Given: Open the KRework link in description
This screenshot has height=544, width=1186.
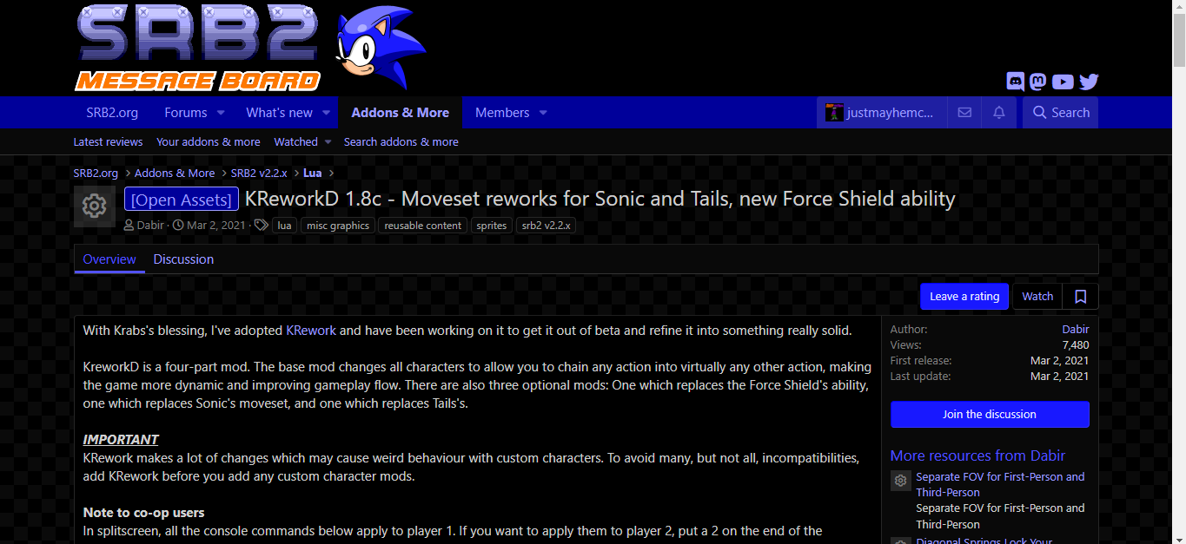Looking at the screenshot, I should (311, 331).
